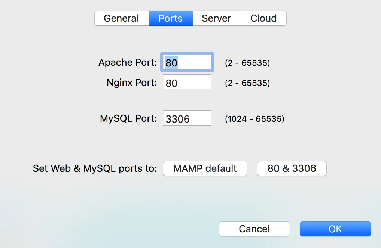381x248 pixels.
Task: Click the (1024 - 65535) range hint
Action: [x=254, y=119]
